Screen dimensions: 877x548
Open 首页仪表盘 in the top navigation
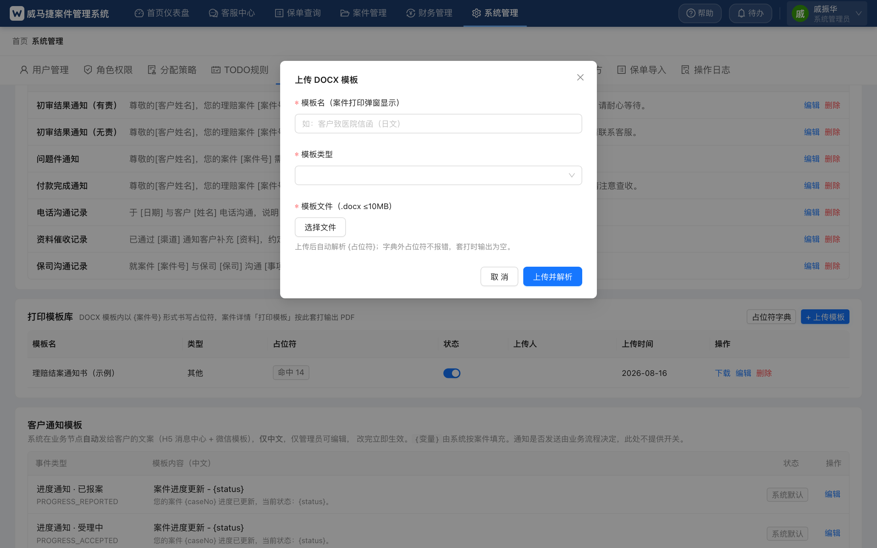(162, 13)
